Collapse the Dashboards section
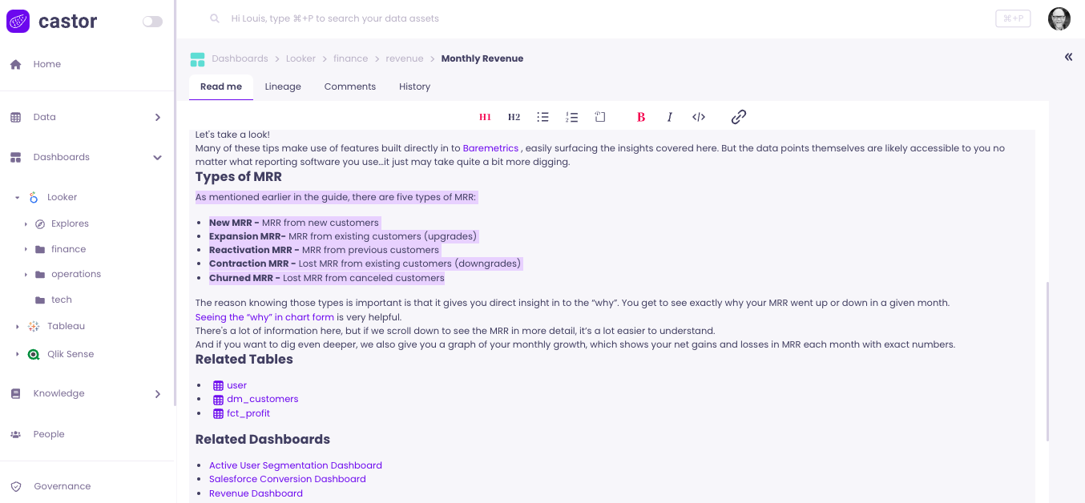The width and height of the screenshot is (1085, 503). point(158,158)
